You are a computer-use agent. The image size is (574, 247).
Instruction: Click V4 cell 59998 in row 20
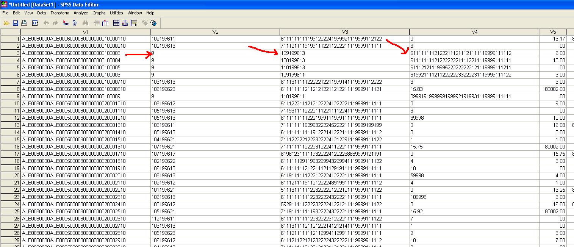474,176
